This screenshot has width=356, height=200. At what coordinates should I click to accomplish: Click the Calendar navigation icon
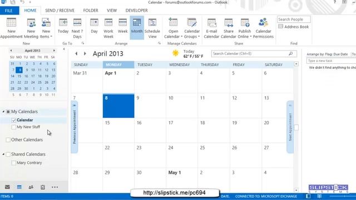click(x=19, y=187)
